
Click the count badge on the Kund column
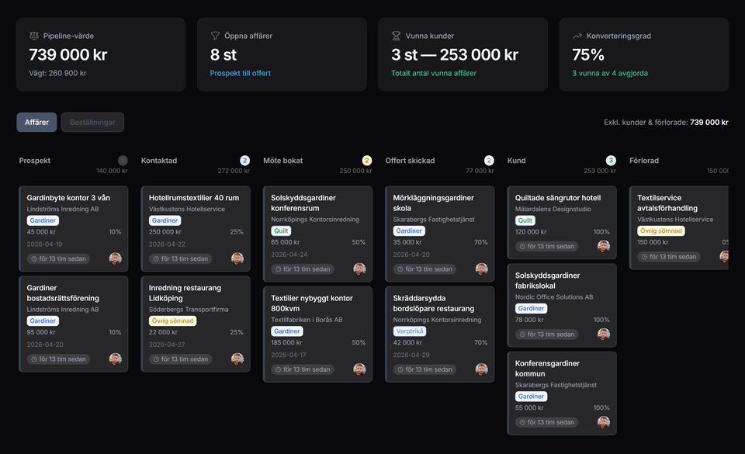611,160
